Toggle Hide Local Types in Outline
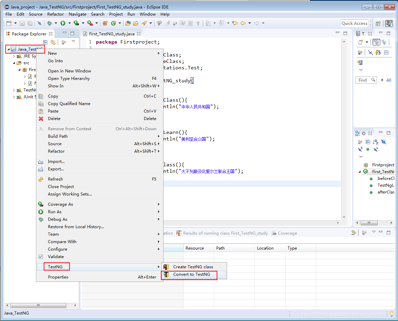 (x=376, y=149)
